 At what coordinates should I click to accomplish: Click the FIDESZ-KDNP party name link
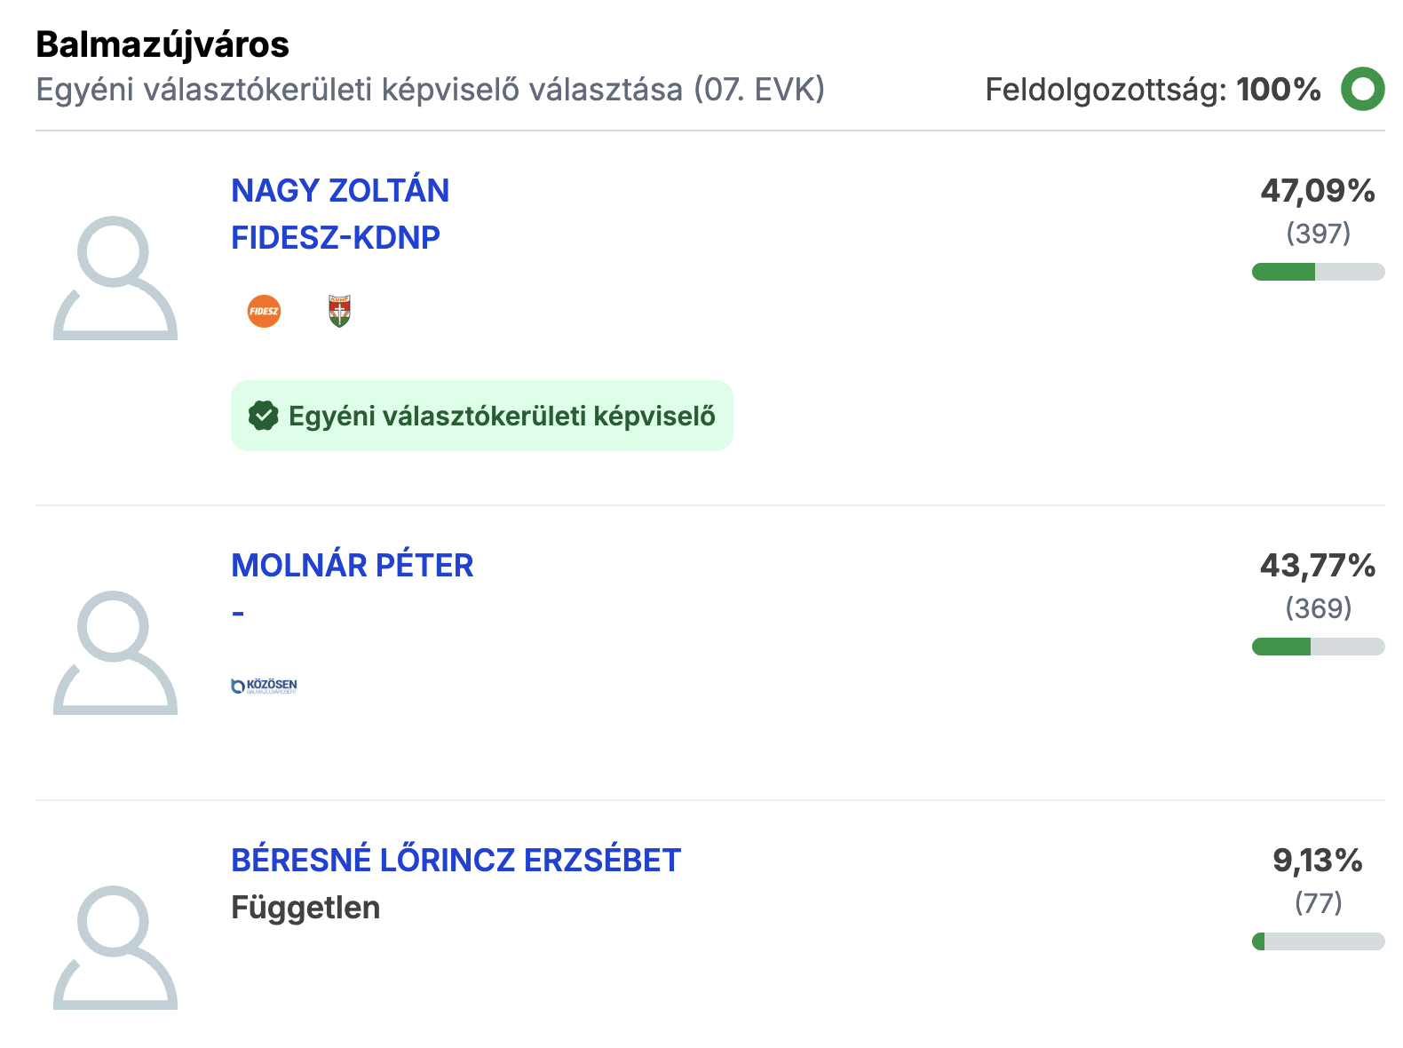336,238
